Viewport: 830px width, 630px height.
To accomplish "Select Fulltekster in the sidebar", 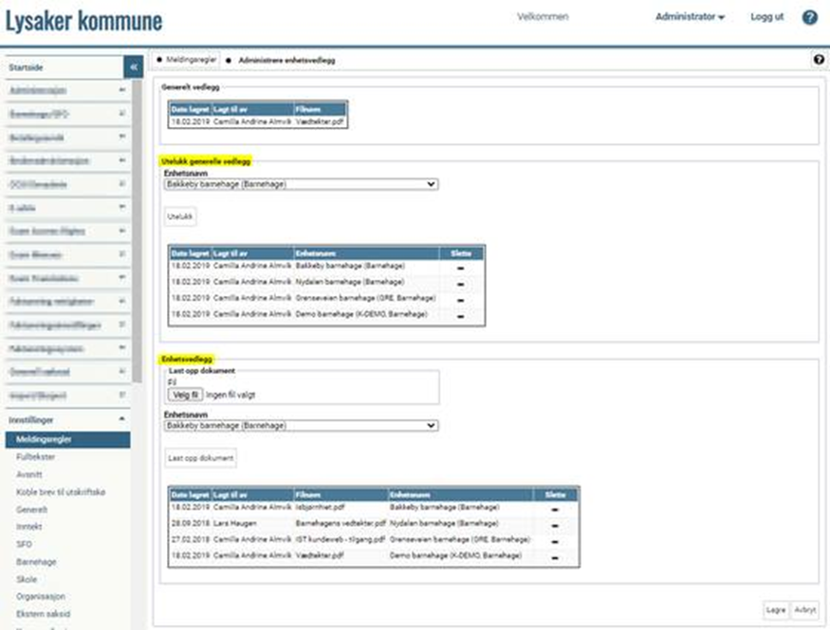I will click(x=36, y=456).
